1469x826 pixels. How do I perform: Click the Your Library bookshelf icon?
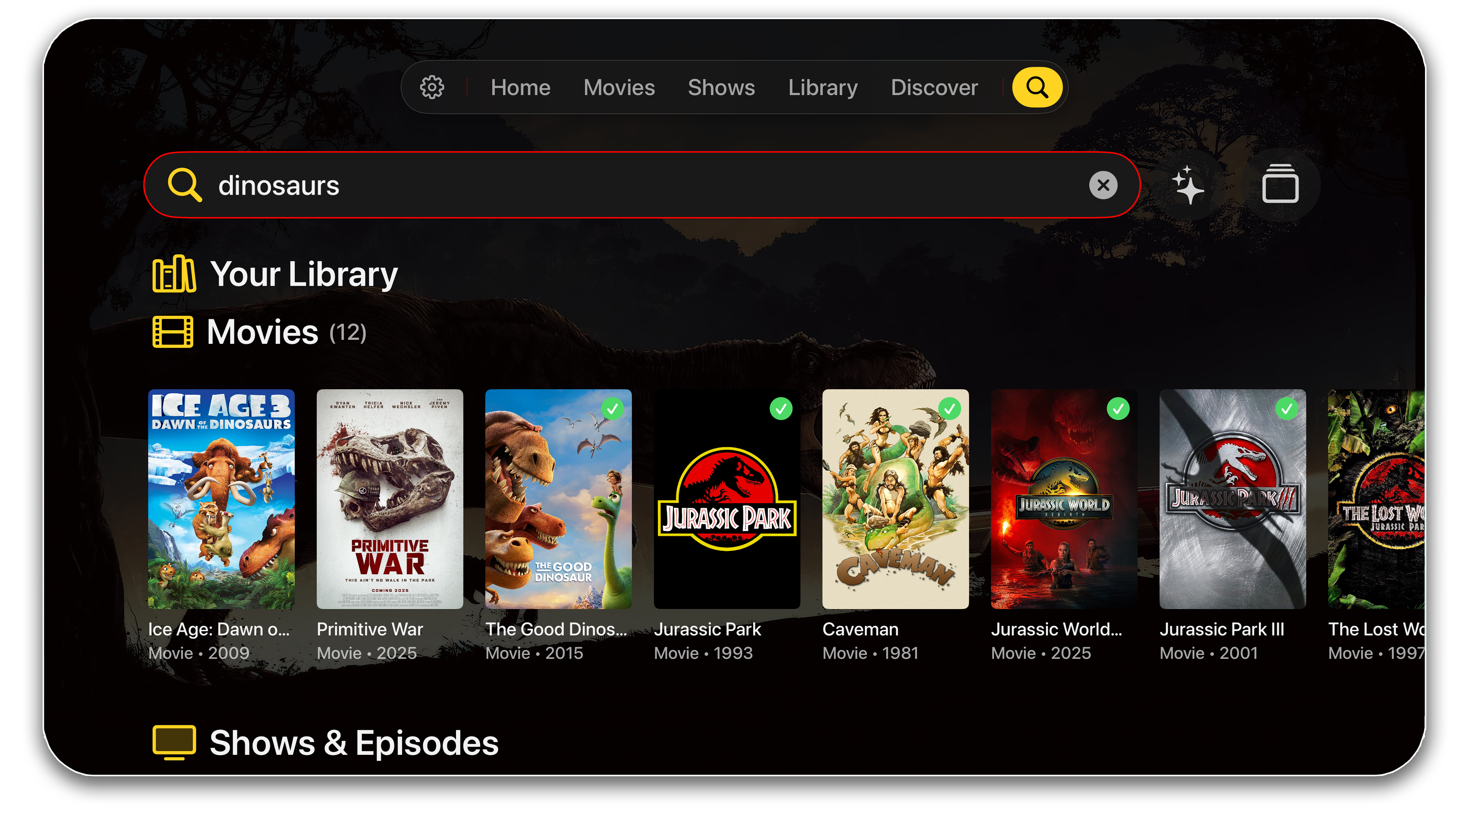click(x=174, y=274)
